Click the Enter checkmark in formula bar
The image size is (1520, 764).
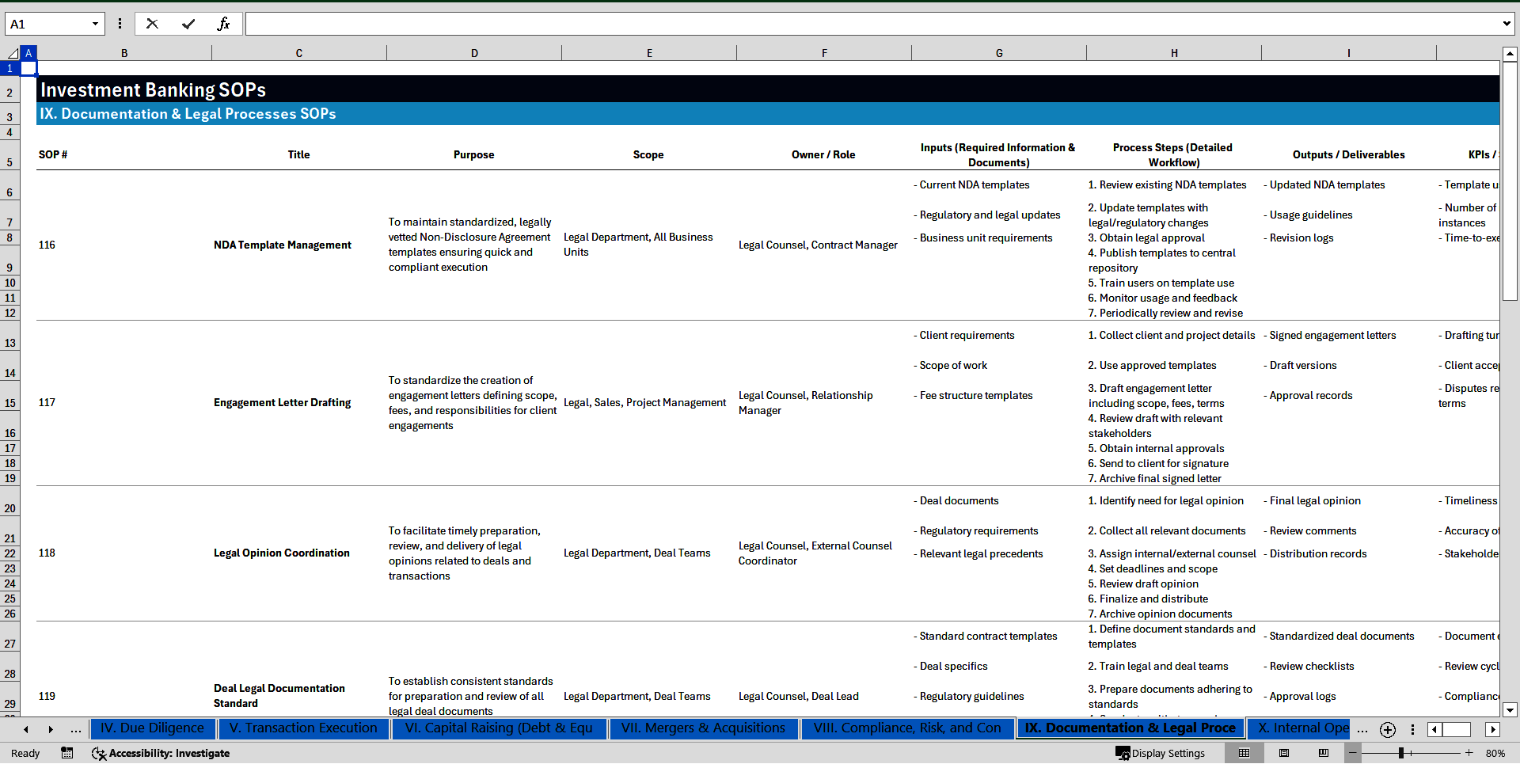click(188, 24)
